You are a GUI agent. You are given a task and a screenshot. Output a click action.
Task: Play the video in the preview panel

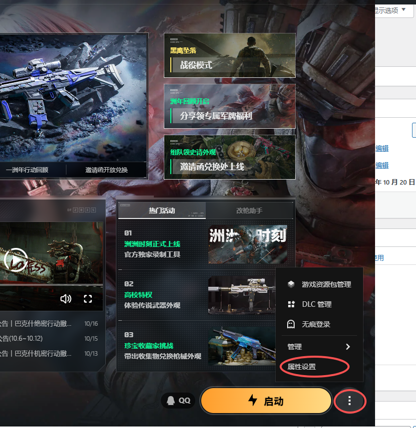point(15,259)
